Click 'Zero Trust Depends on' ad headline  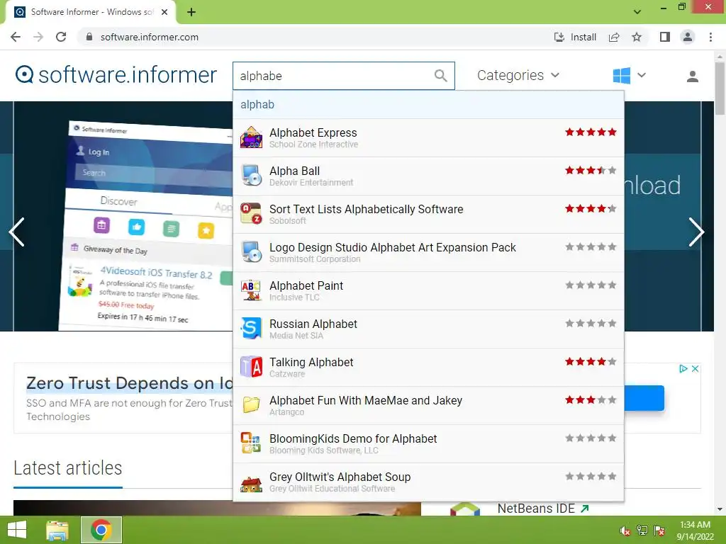[x=130, y=383]
